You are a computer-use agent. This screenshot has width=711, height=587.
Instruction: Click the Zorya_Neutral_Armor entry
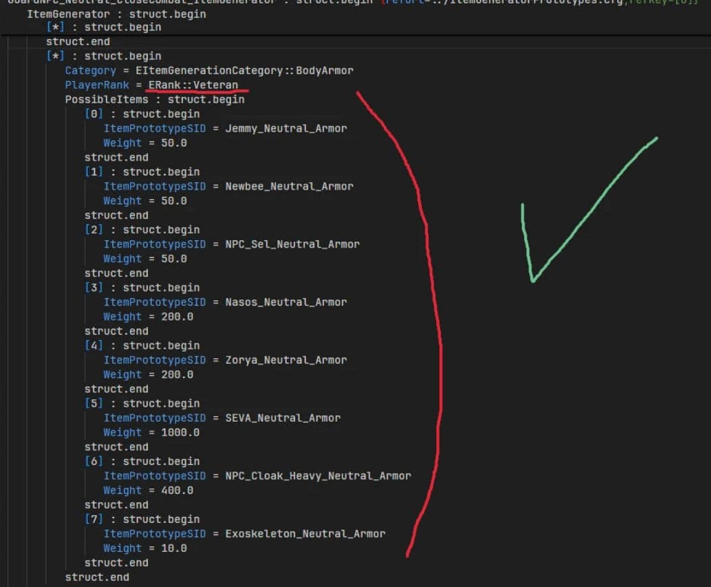click(x=286, y=360)
